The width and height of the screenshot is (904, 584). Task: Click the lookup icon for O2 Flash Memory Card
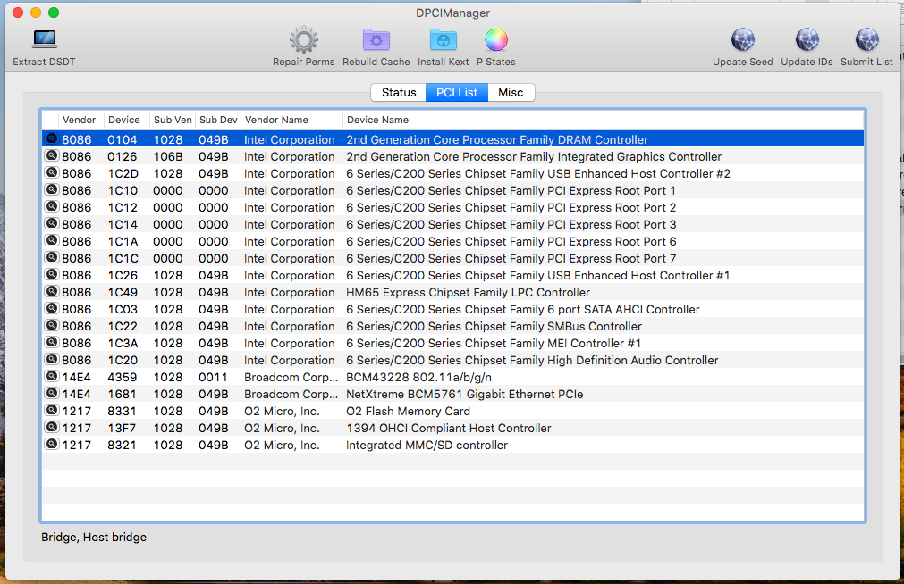click(x=52, y=411)
